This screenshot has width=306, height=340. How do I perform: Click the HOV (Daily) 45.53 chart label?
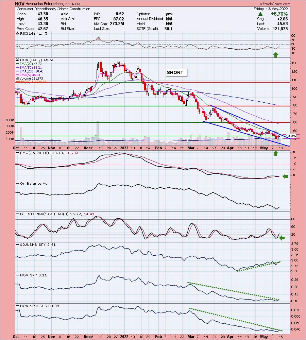click(37, 60)
